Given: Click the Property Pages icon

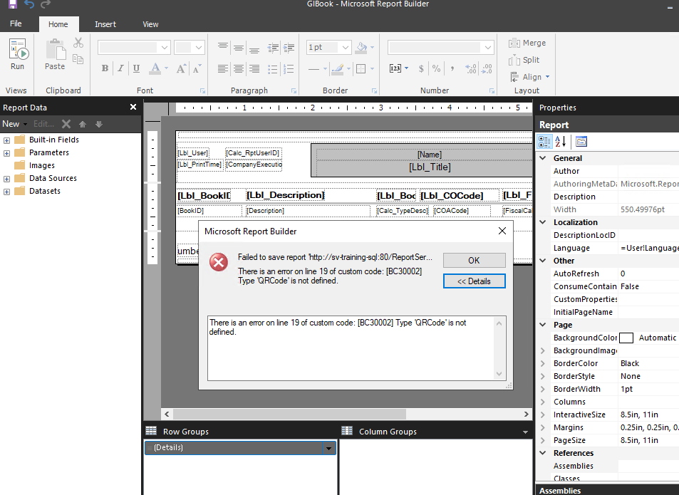Looking at the screenshot, I should [581, 141].
